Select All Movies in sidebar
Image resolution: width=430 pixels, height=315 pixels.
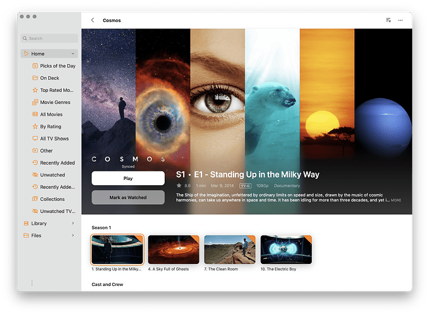click(x=51, y=115)
